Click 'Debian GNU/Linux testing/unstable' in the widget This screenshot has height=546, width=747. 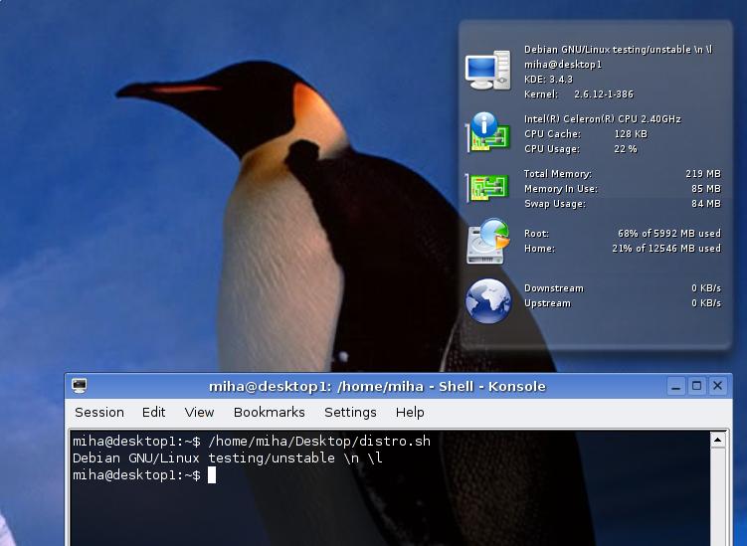(608, 50)
